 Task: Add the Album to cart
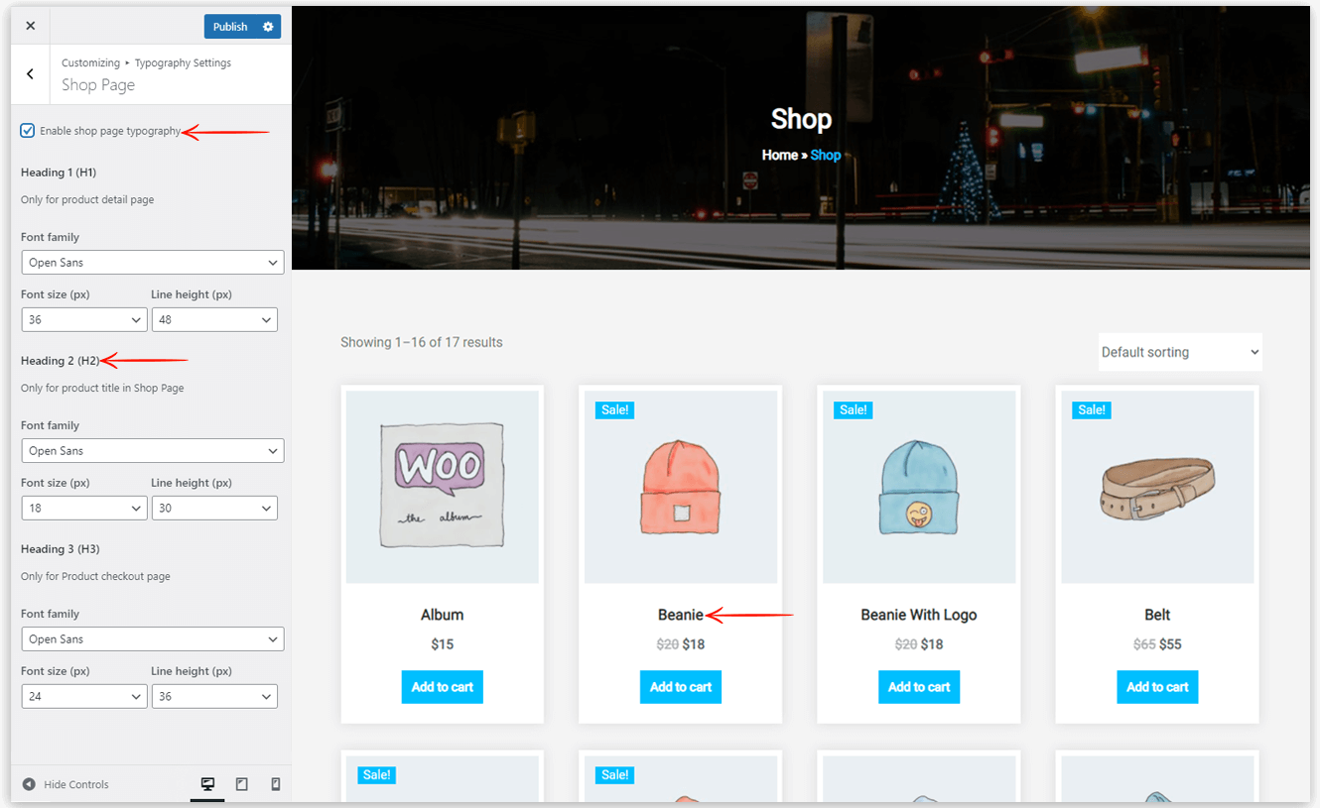point(443,687)
